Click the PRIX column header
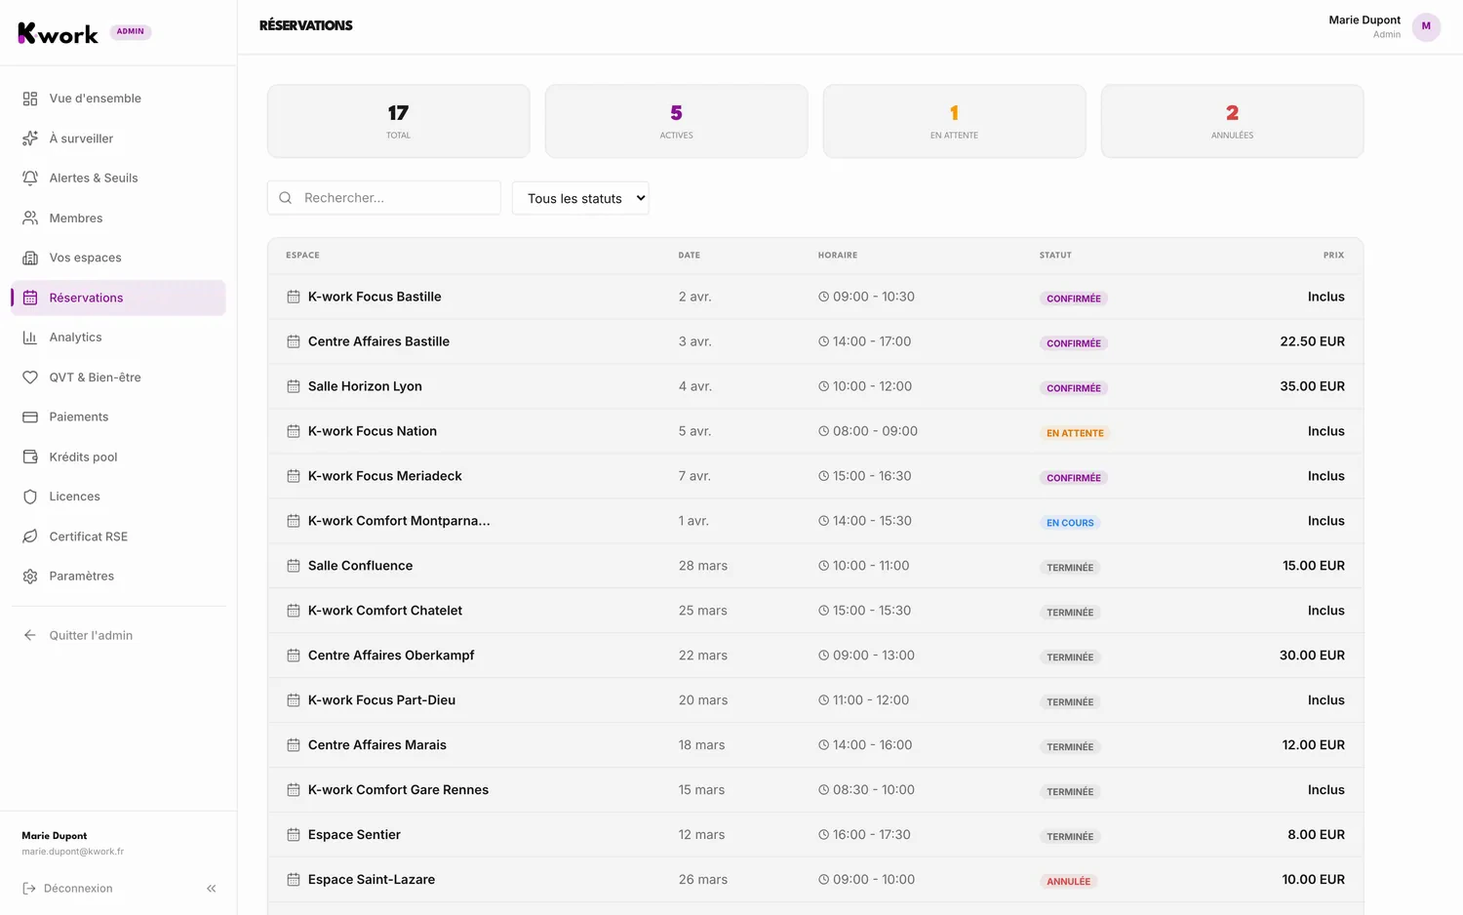 pyautogui.click(x=1333, y=256)
